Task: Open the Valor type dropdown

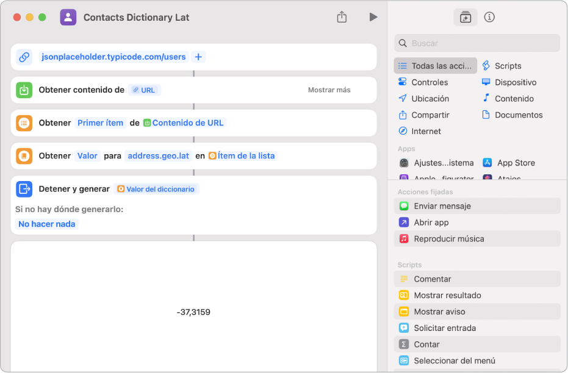Action: coord(87,156)
